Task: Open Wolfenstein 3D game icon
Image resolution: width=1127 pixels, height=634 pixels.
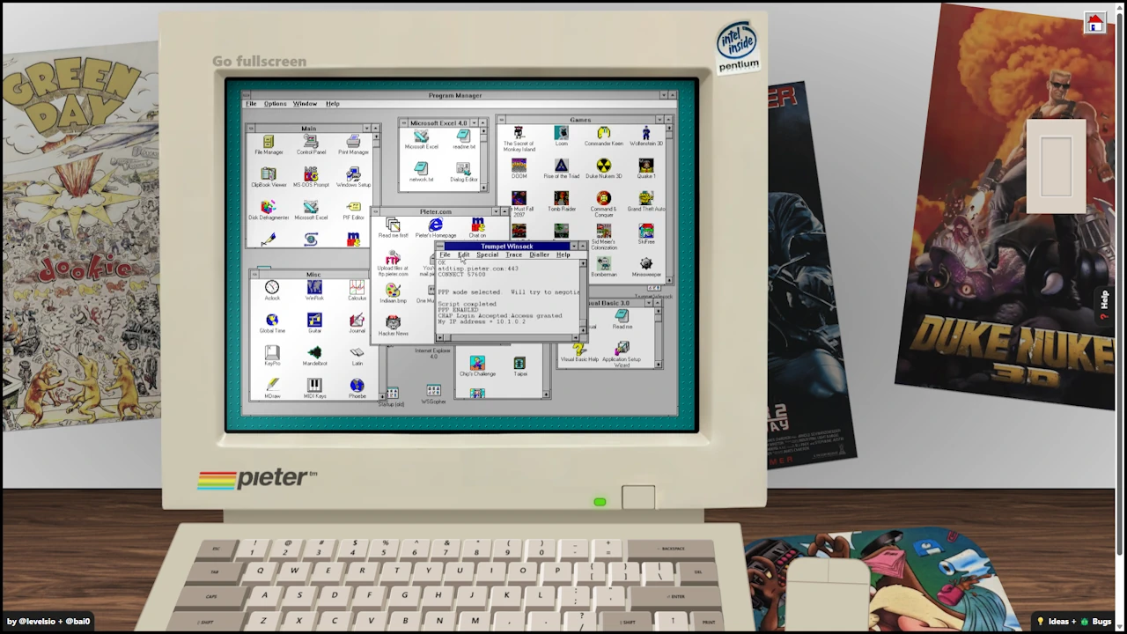Action: [646, 134]
